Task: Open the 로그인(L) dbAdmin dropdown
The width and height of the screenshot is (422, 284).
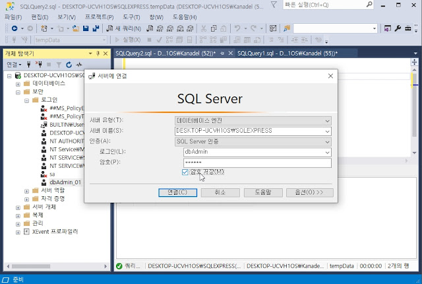Action: click(x=327, y=153)
